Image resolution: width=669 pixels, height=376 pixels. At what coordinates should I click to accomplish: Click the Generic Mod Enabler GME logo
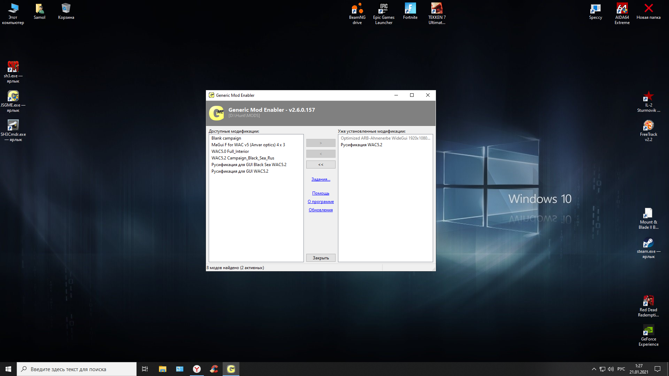point(216,113)
